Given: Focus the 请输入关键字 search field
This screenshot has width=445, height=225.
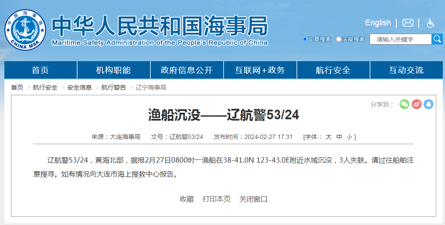Looking at the screenshot, I should pos(400,39).
